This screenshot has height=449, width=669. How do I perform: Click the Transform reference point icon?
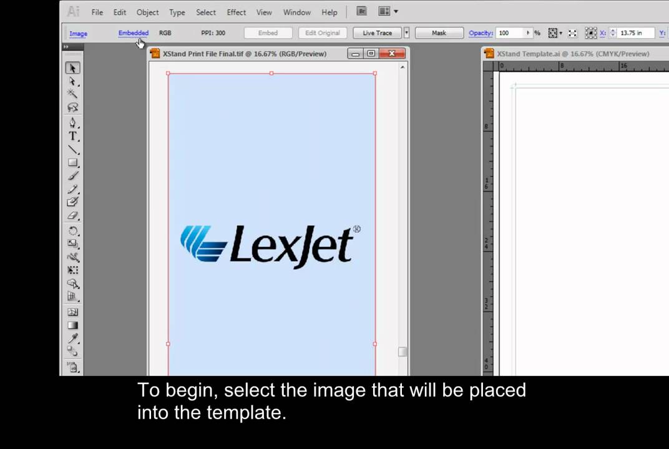[590, 33]
